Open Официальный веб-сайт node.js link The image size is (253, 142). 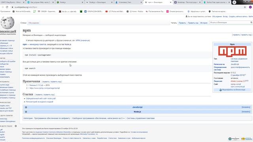[41, 98]
